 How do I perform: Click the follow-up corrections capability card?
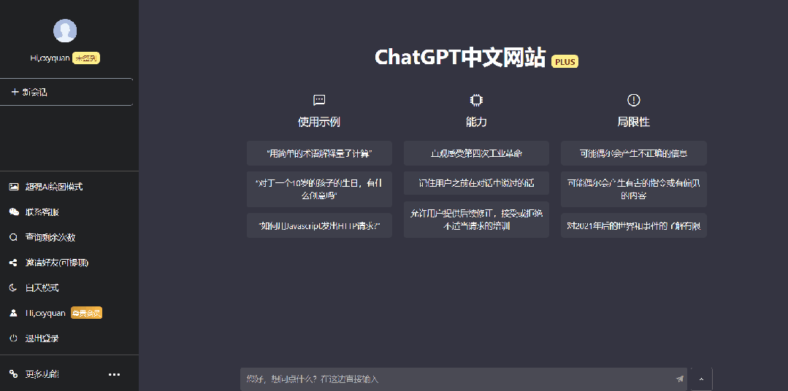pos(476,220)
